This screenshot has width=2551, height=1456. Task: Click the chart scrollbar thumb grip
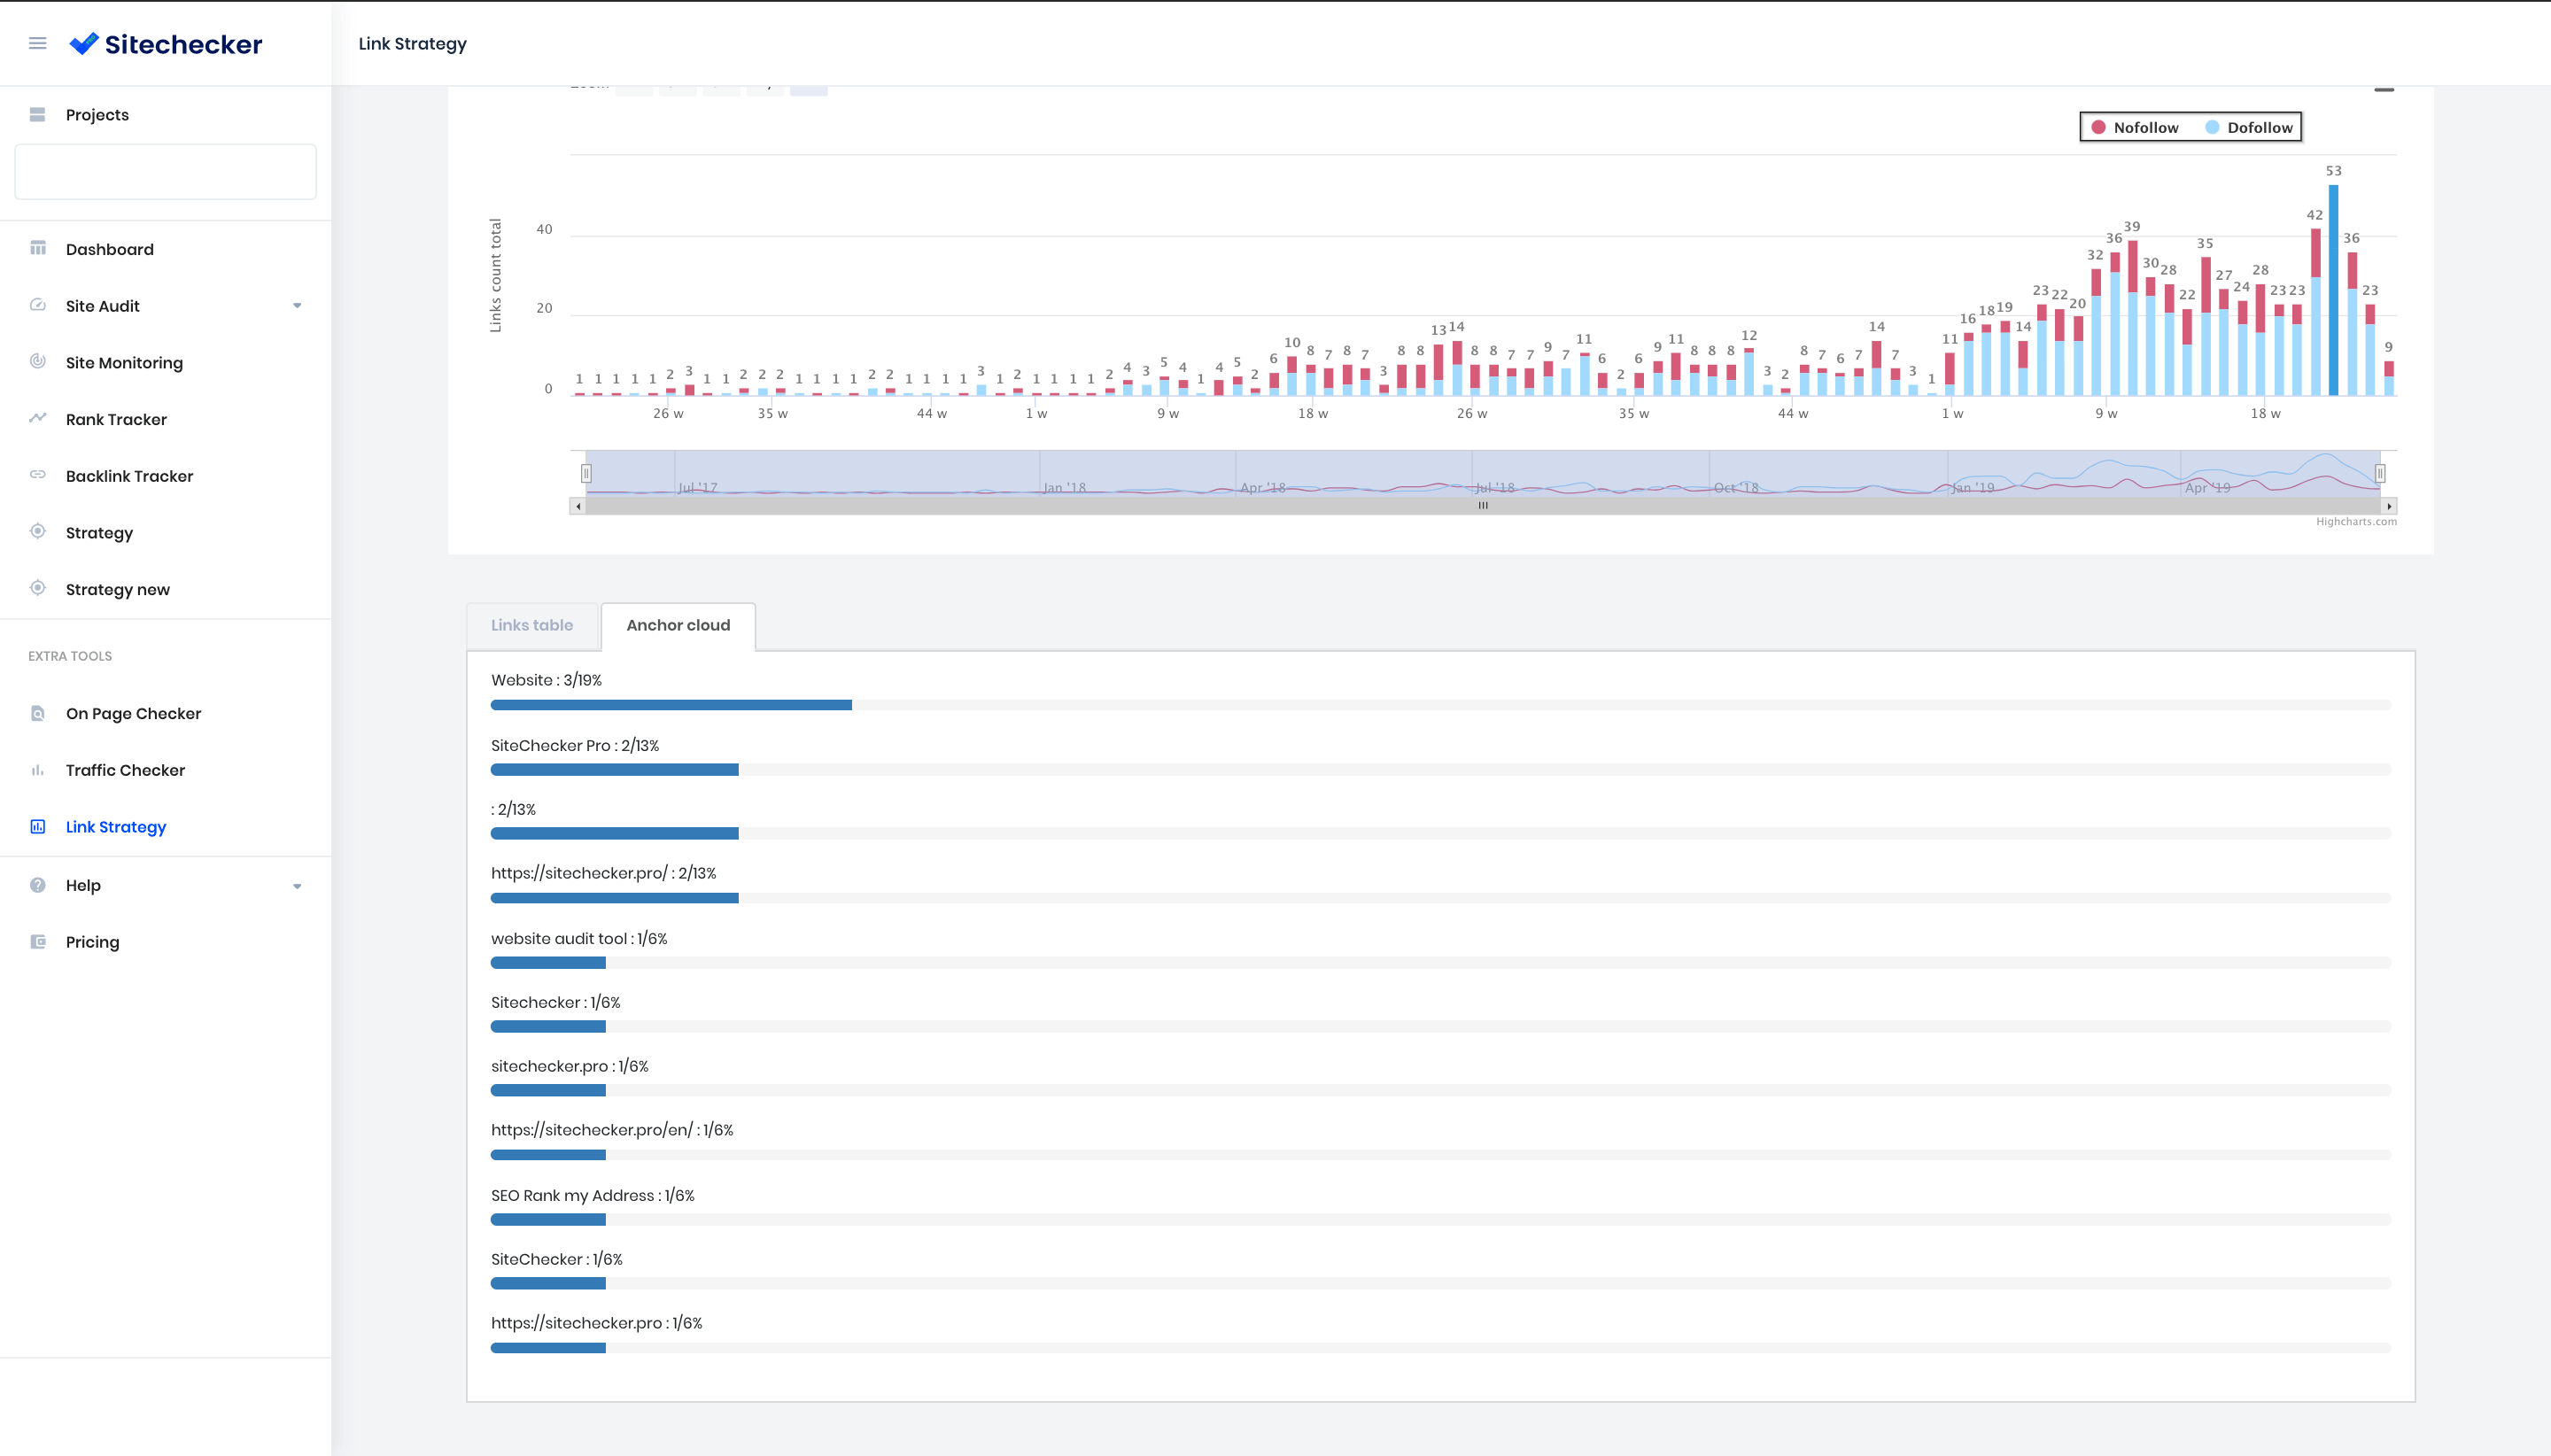pyautogui.click(x=1483, y=506)
